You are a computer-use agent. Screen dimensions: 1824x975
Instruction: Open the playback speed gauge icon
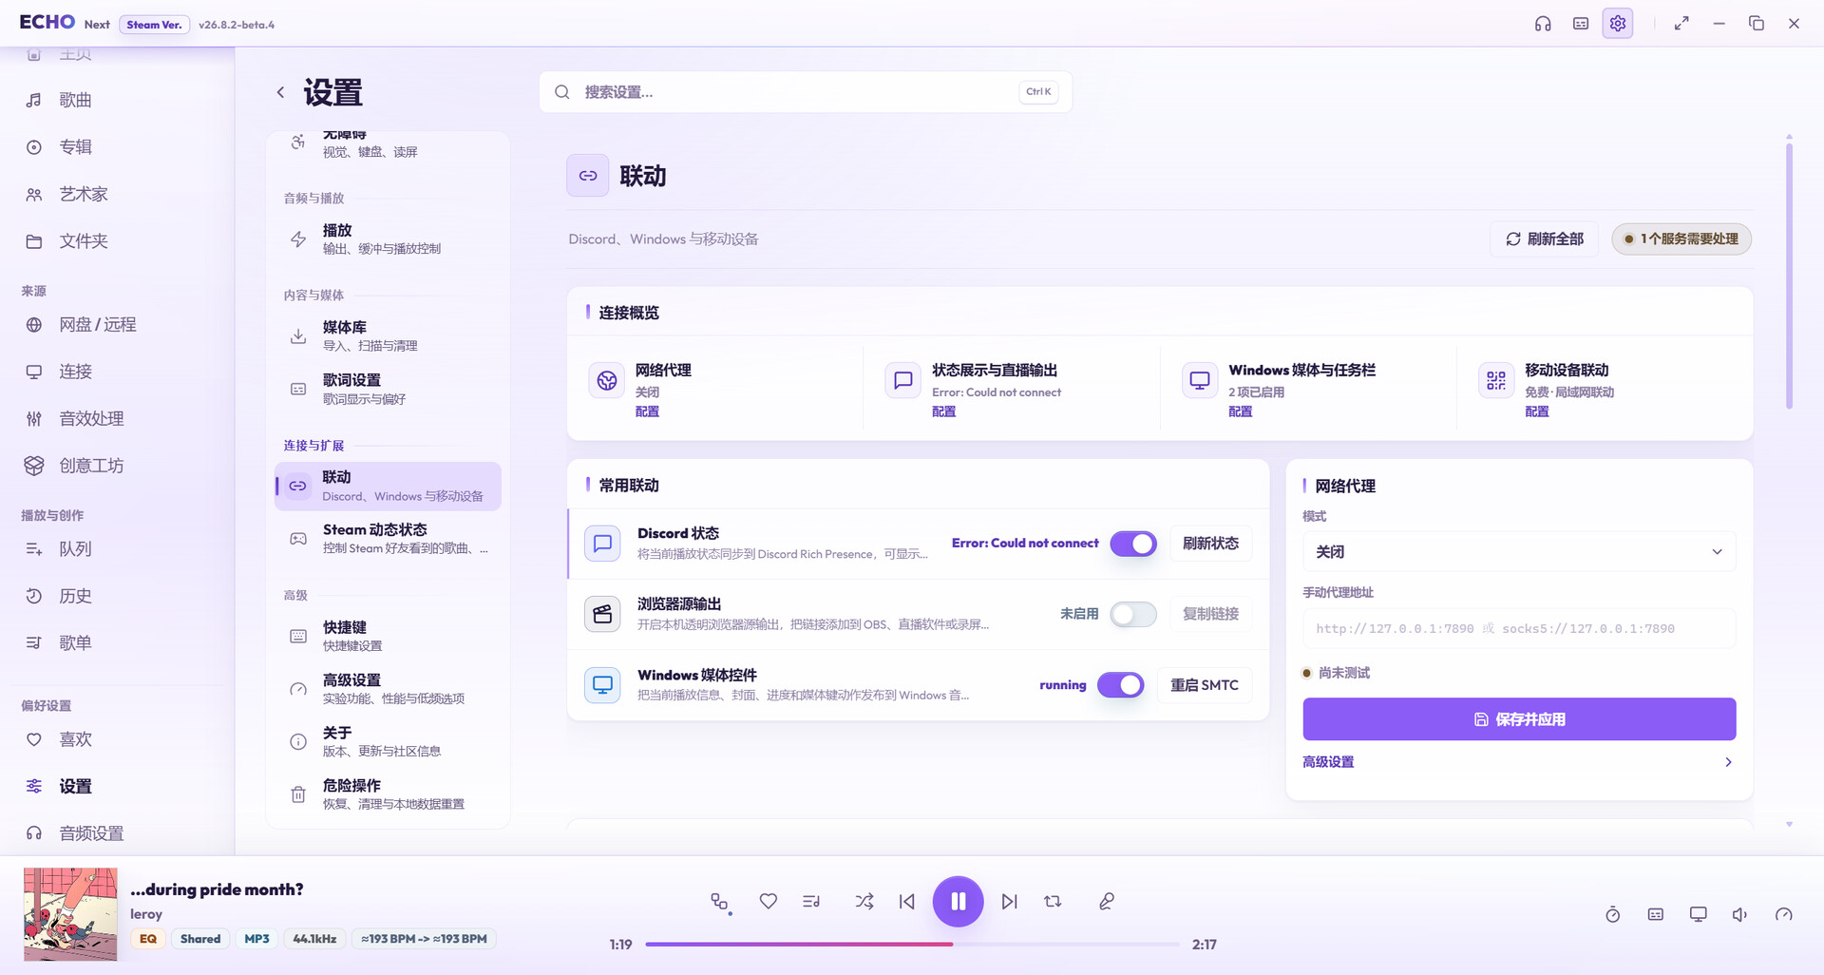pyautogui.click(x=1784, y=914)
